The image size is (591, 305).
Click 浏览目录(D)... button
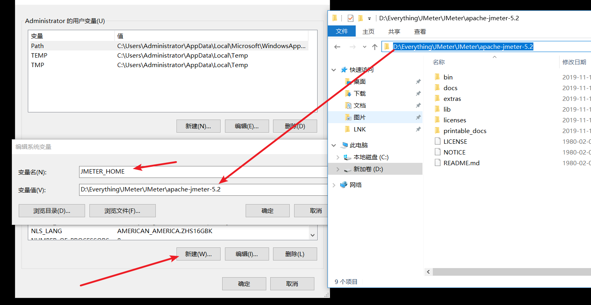(52, 211)
